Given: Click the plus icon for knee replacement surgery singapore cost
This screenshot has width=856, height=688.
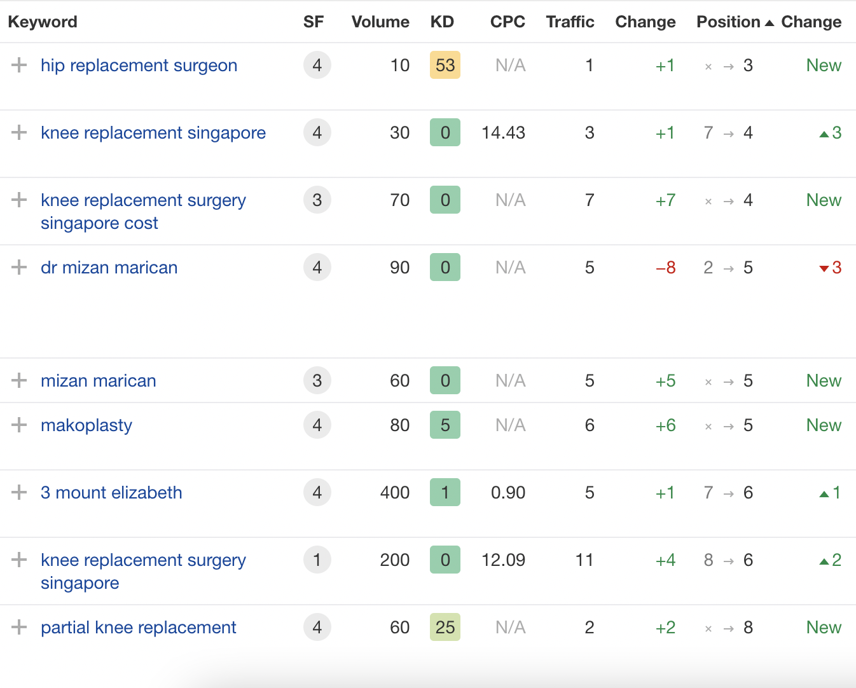Looking at the screenshot, I should point(19,200).
